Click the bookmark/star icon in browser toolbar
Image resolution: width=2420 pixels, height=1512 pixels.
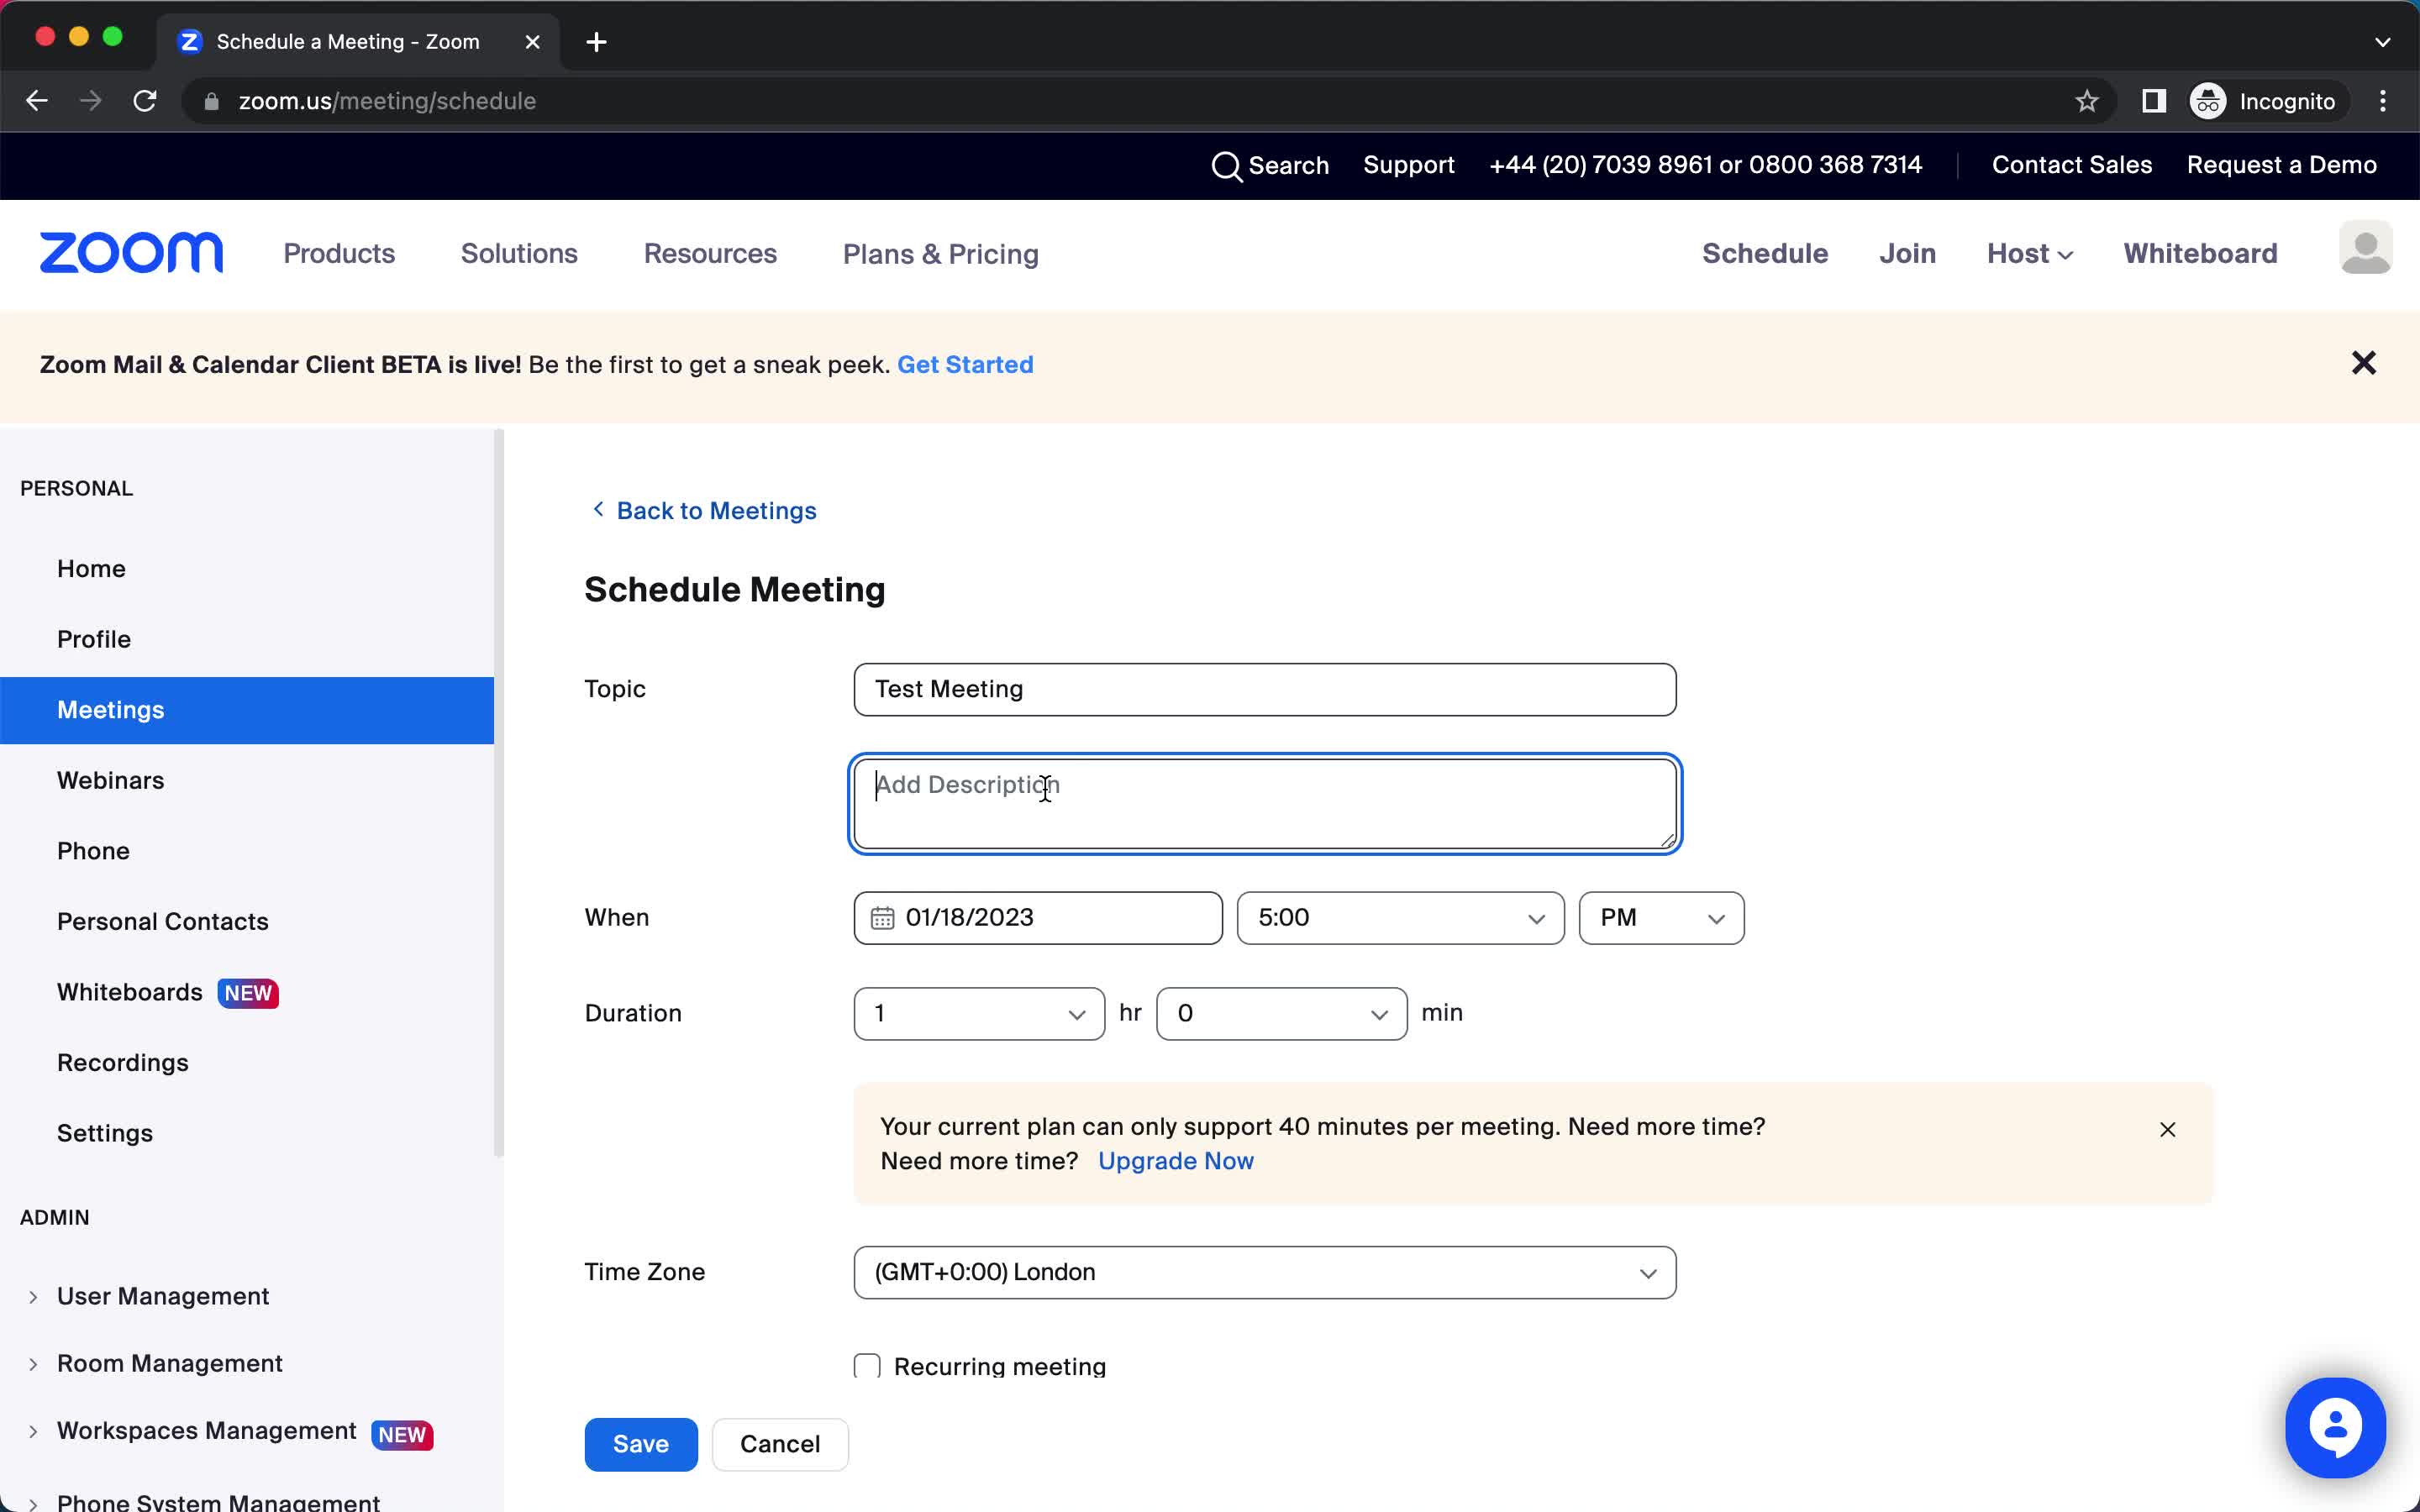[x=2087, y=101]
